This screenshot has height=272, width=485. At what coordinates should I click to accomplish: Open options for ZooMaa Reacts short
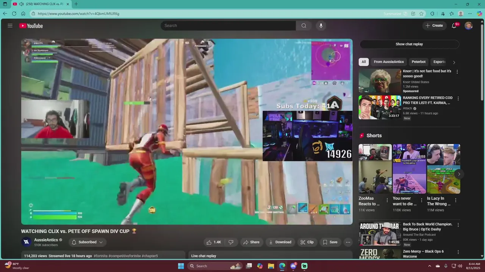tap(387, 200)
